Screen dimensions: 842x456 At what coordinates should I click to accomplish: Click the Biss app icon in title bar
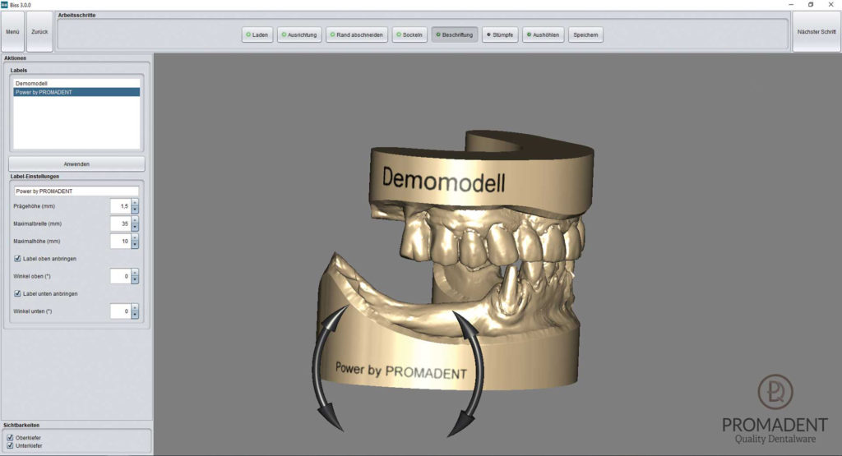(5, 5)
